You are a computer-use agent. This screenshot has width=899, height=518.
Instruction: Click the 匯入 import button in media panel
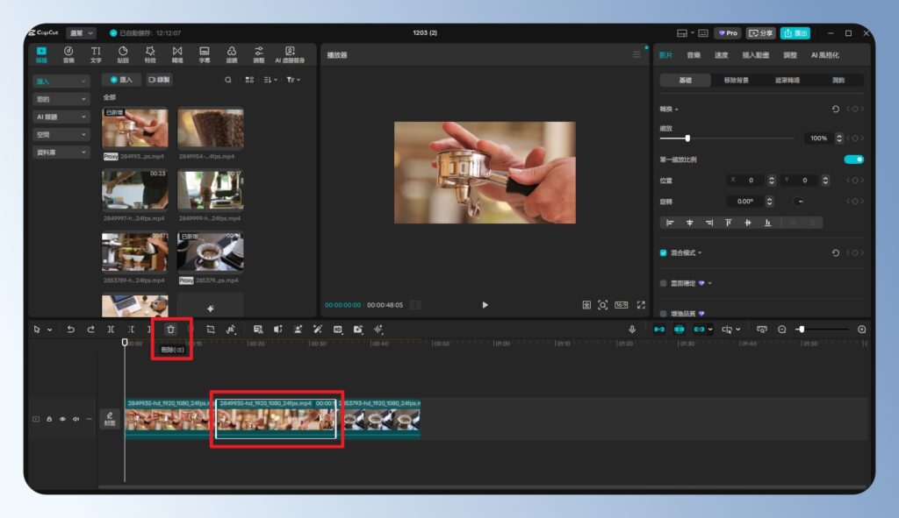[x=121, y=80]
